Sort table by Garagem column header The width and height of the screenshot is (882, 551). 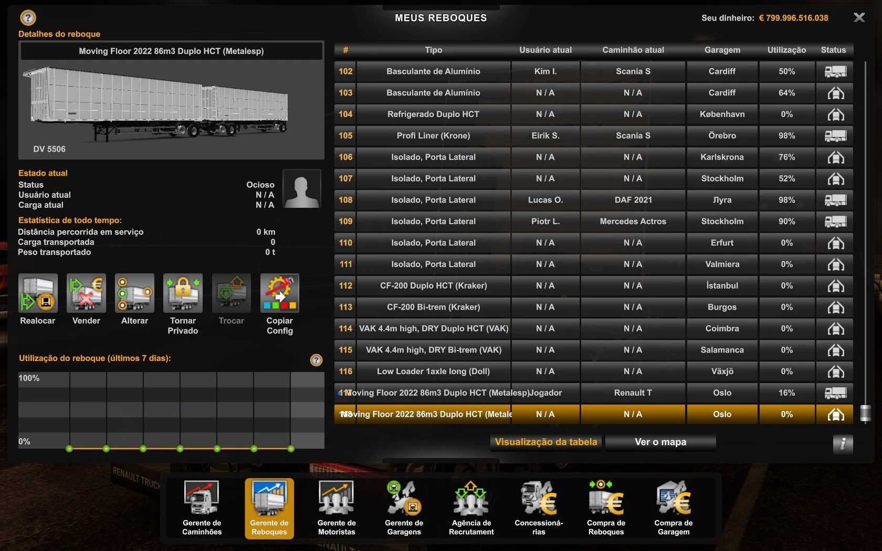point(722,50)
